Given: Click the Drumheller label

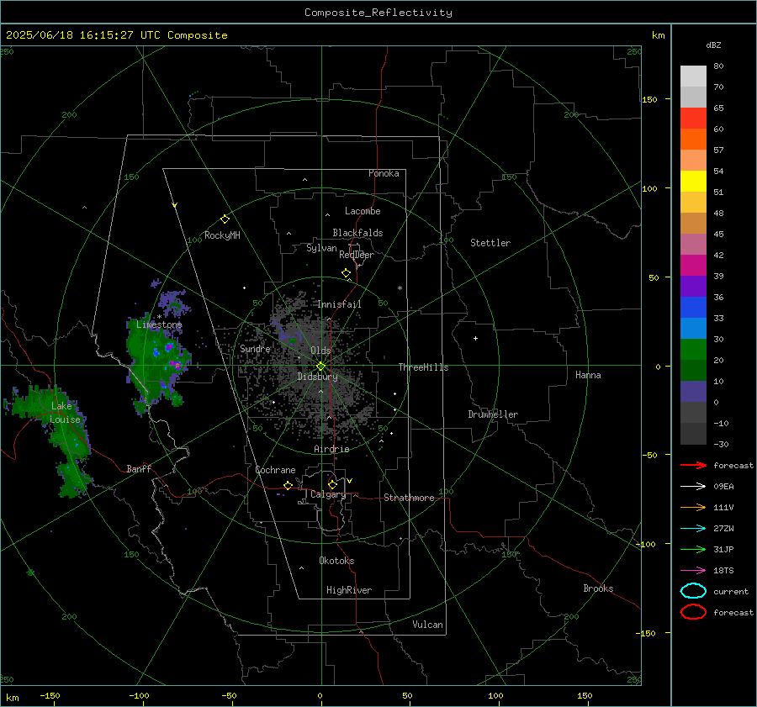Looking at the screenshot, I should coord(493,414).
